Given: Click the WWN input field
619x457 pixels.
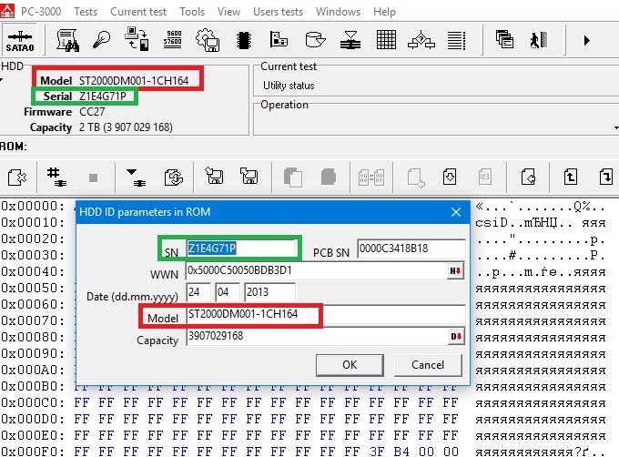Looking at the screenshot, I should [x=317, y=270].
